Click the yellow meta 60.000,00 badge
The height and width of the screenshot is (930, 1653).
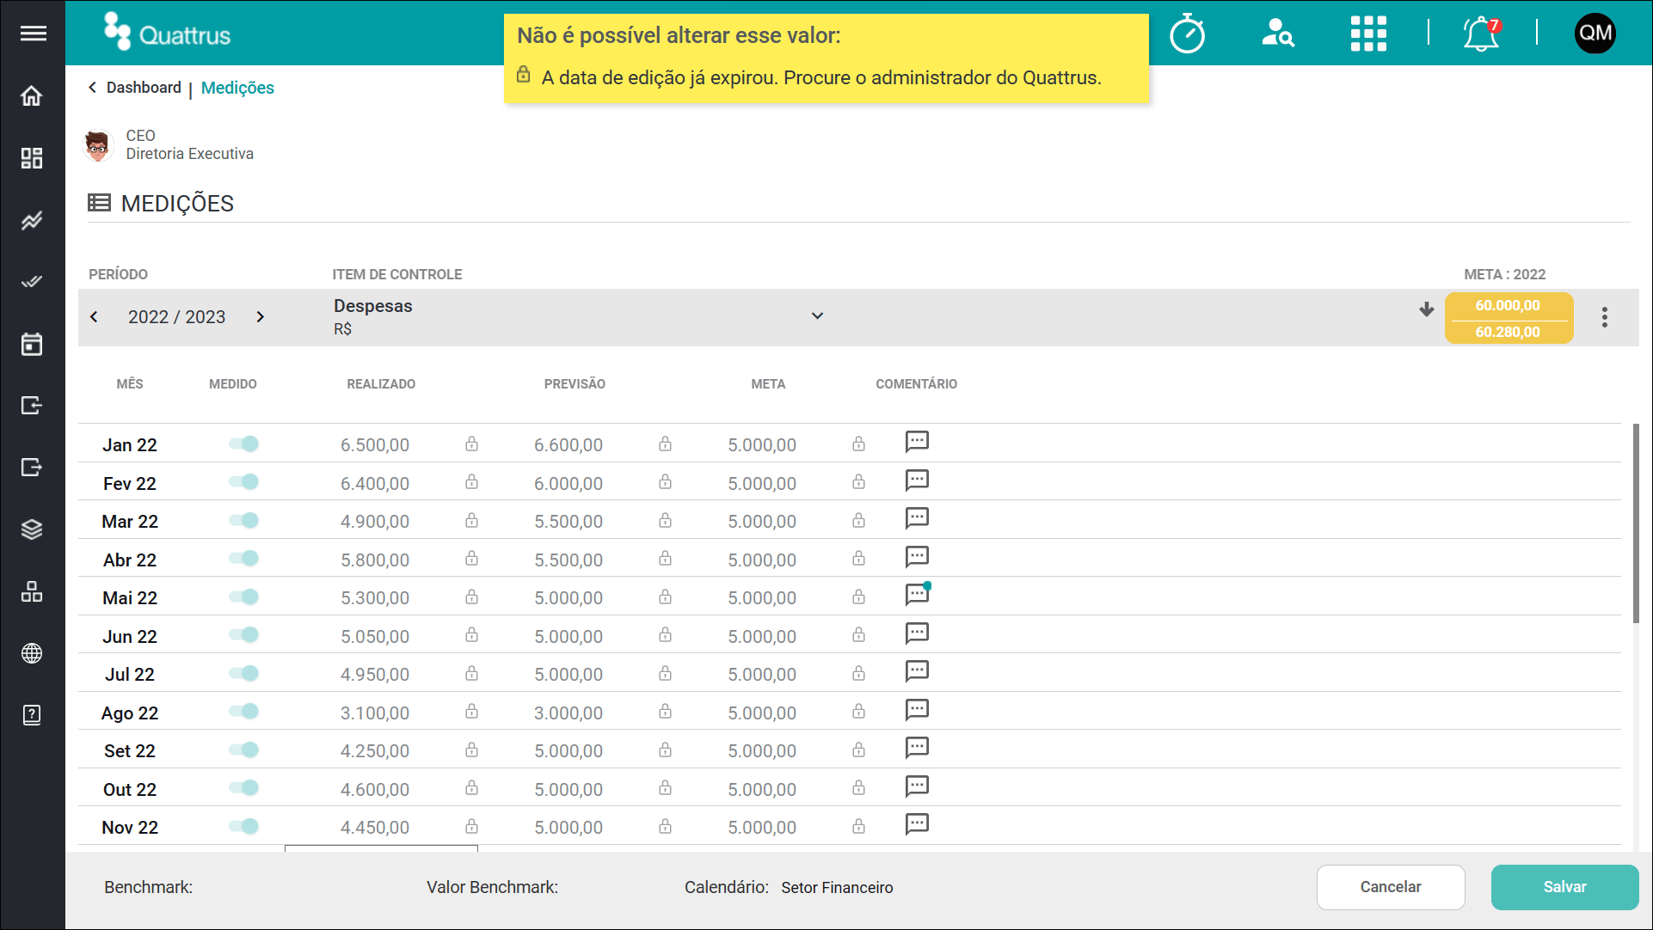tap(1509, 318)
